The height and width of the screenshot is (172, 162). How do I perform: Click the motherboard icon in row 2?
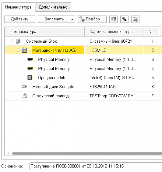click(x=24, y=50)
